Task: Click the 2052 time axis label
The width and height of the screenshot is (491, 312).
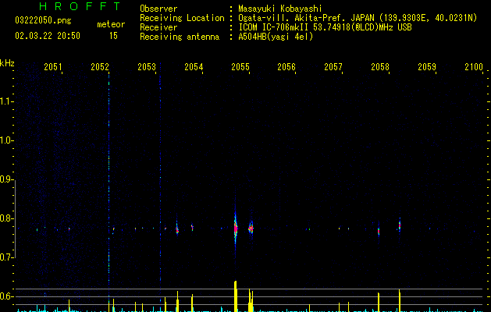Action: tap(100, 67)
